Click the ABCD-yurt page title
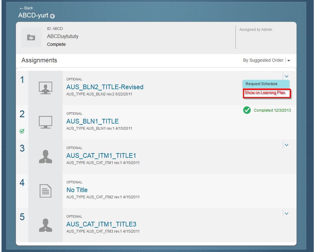 [33, 15]
